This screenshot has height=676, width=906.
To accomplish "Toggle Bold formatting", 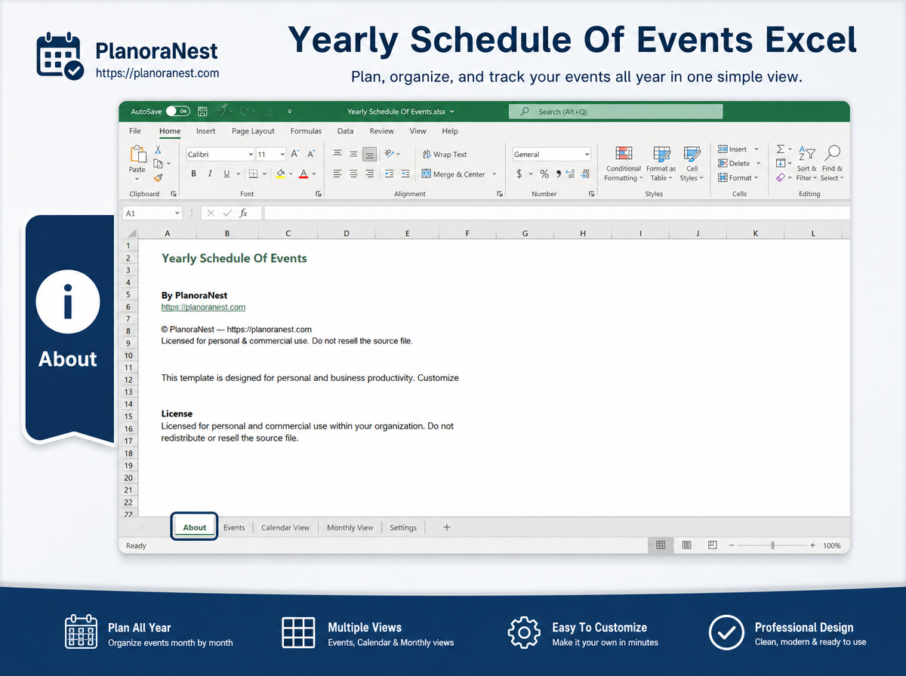I will click(193, 174).
